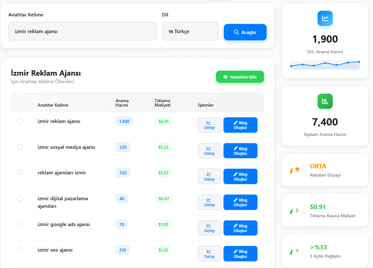Screen dimensions: 373x268
Task: Click the Anahtar Kelime column header
Action: [x=53, y=105]
